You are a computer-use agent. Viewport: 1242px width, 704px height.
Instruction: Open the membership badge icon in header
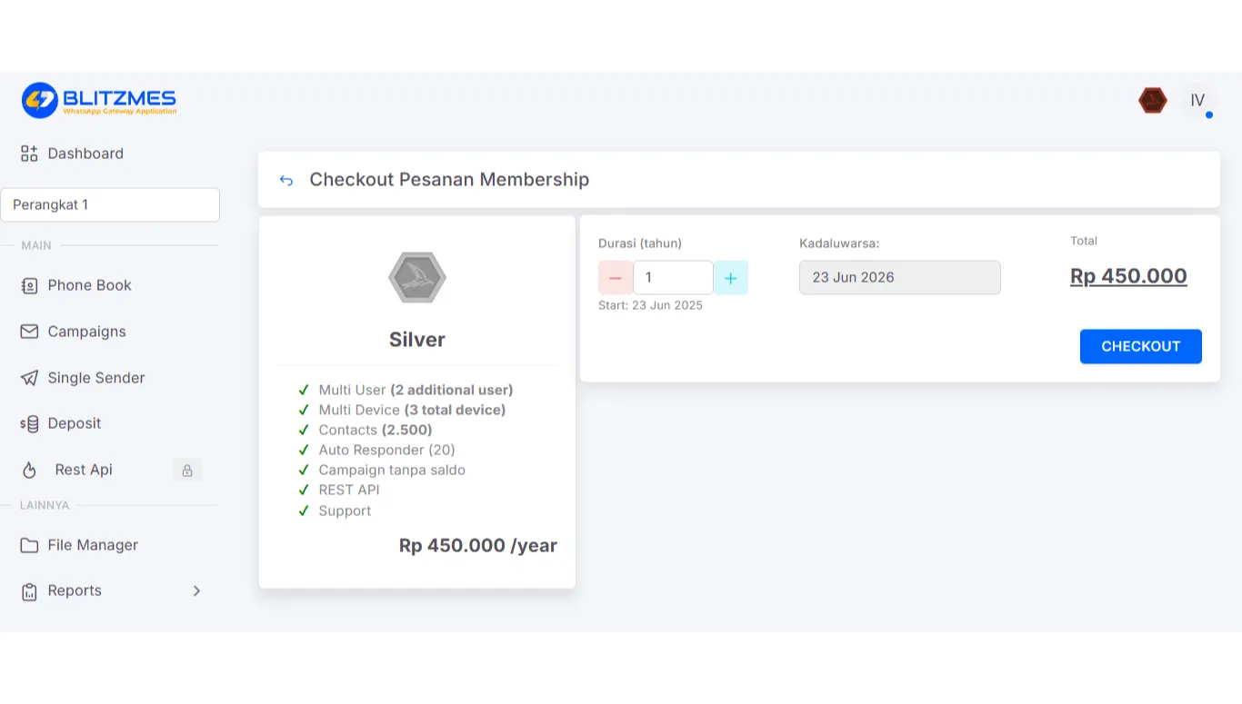pyautogui.click(x=1153, y=100)
